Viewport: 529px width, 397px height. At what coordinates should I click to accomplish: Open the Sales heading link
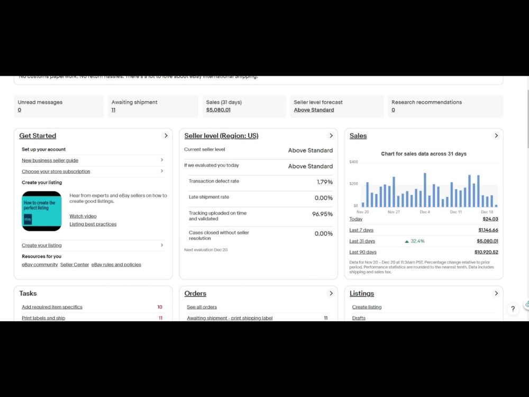[358, 136]
